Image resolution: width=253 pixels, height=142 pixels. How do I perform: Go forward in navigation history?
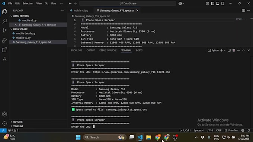[x=76, y=3]
